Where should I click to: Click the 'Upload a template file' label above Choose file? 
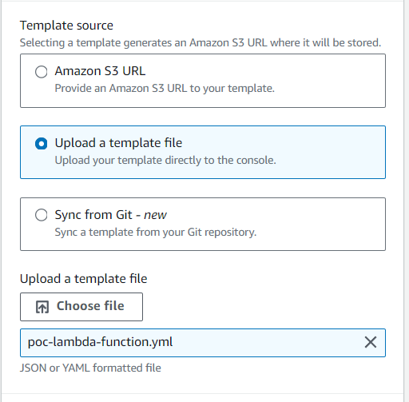[84, 279]
